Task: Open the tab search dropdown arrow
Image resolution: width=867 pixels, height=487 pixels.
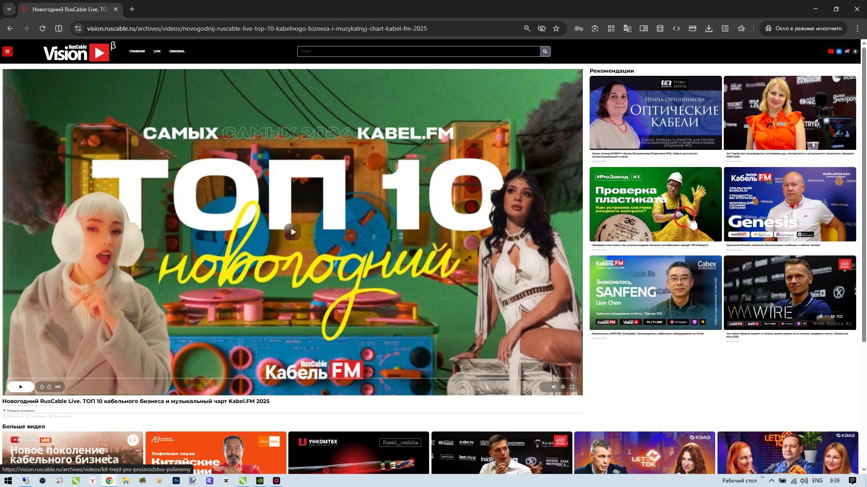Action: pos(9,9)
